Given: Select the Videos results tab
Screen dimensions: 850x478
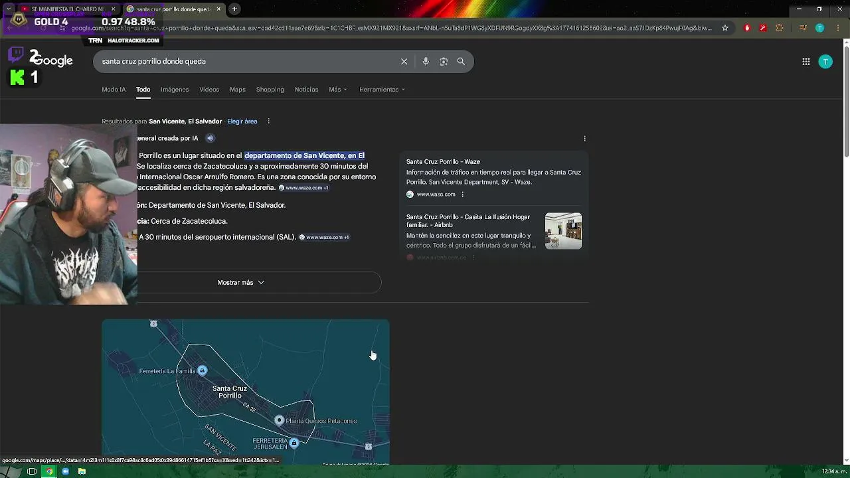Looking at the screenshot, I should [x=209, y=90].
